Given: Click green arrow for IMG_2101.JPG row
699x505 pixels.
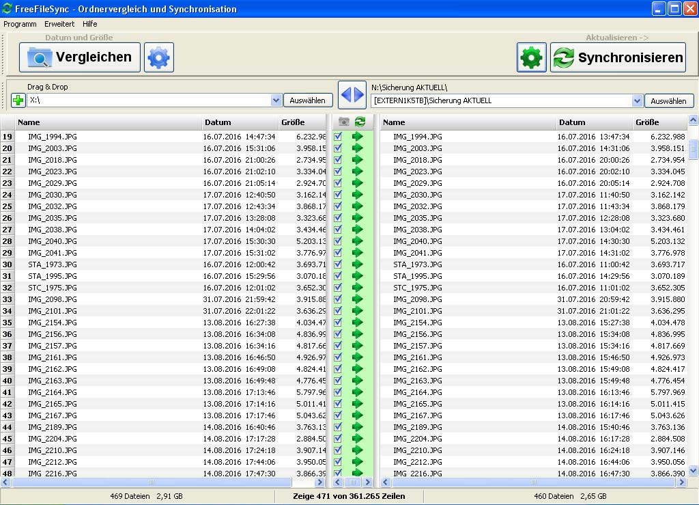Looking at the screenshot, I should (x=358, y=310).
